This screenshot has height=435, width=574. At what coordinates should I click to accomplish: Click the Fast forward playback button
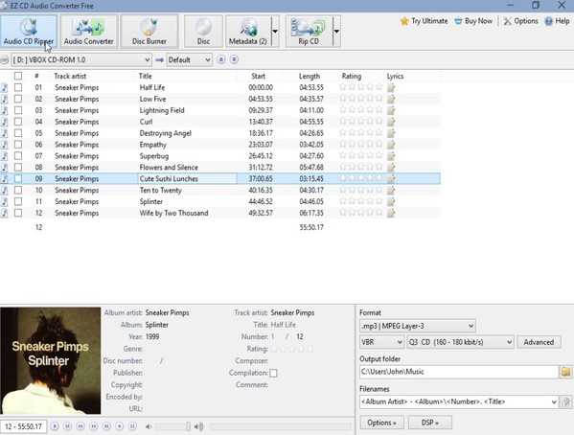coord(93,426)
